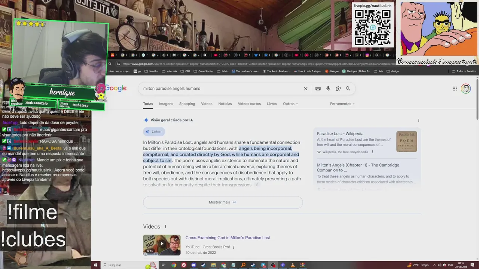Open WinRAR from the taskbar
479x269 pixels.
[x=302, y=265]
